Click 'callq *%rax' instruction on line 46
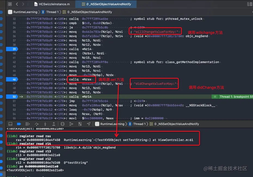Image resolution: width=253 pixels, height=177 pixels. tap(80, 79)
